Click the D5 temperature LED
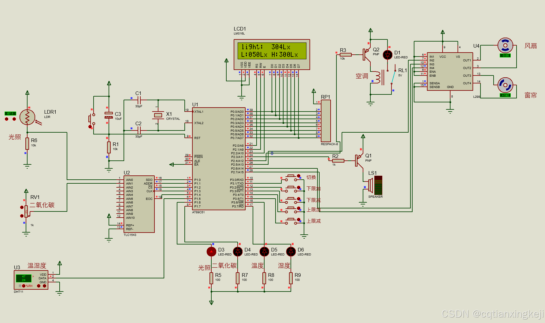The width and height of the screenshot is (545, 323). (x=264, y=251)
